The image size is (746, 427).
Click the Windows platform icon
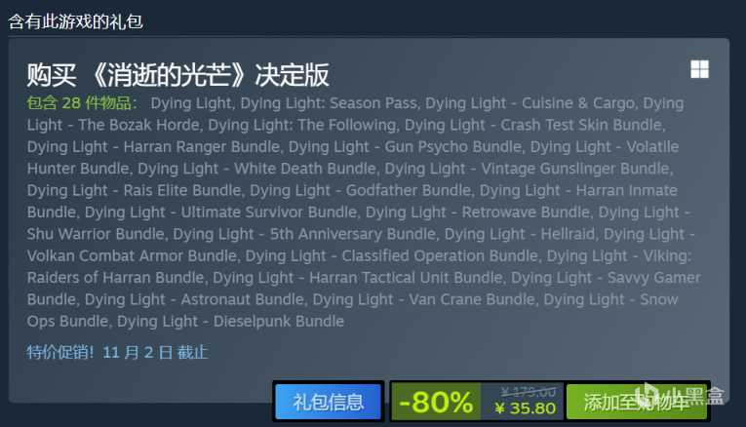click(699, 69)
